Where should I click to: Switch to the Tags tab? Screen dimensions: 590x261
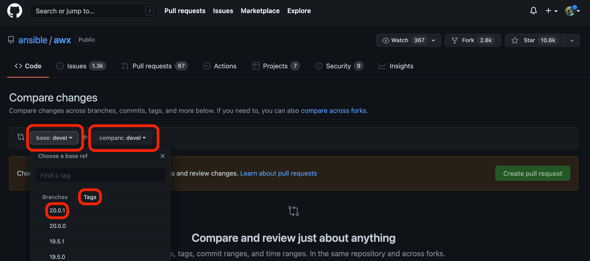coord(90,197)
